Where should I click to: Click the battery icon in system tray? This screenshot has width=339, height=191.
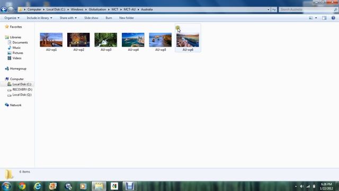(314, 186)
